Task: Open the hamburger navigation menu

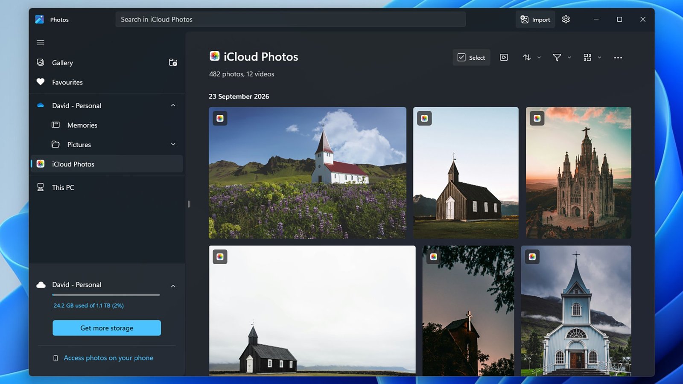Action: coord(41,43)
